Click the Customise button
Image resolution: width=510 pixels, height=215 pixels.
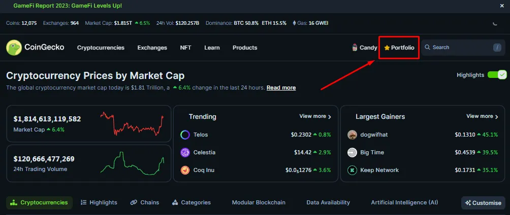click(483, 203)
